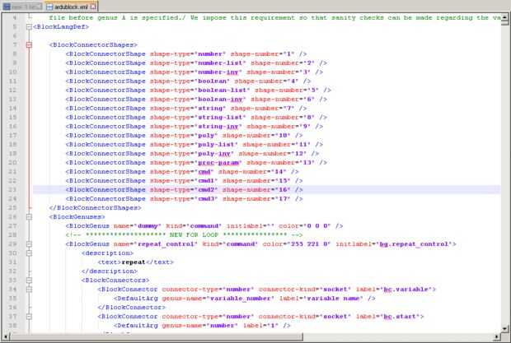Viewport: 511px width, 343px height.
Task: Switch to the ardublock.xml tab
Action: point(71,7)
